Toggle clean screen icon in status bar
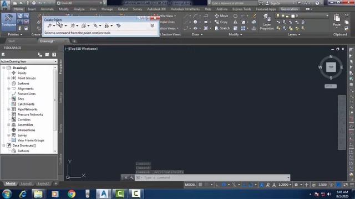 coord(346,185)
